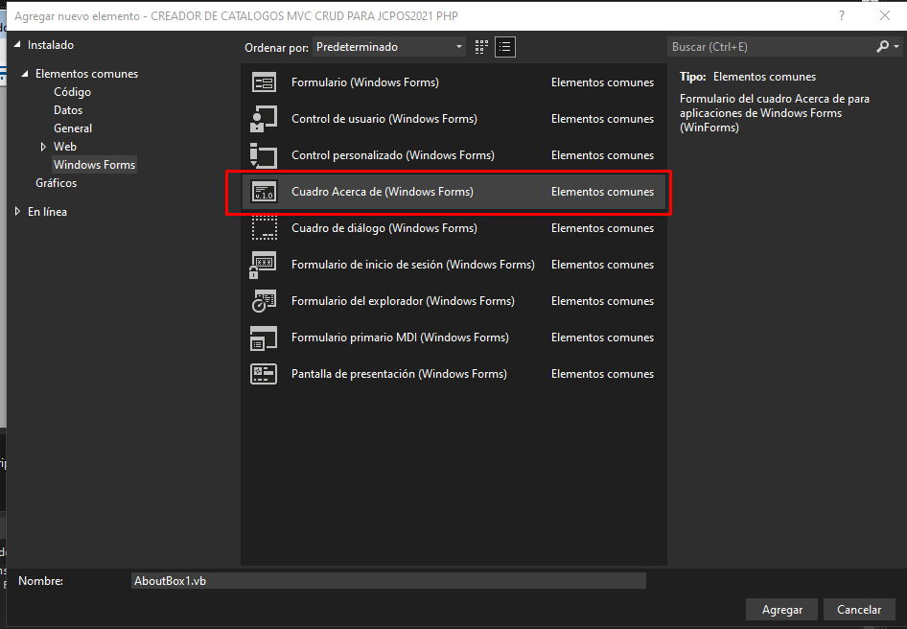This screenshot has height=629, width=907.
Task: Select the Gráficos category
Action: point(57,183)
